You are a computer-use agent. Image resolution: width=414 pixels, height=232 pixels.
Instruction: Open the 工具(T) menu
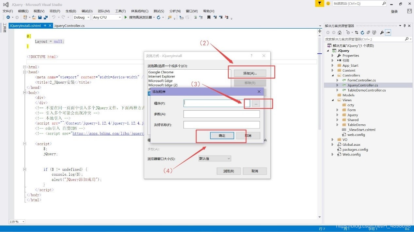(x=120, y=11)
